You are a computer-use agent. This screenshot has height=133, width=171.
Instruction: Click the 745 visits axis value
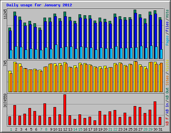5,64
